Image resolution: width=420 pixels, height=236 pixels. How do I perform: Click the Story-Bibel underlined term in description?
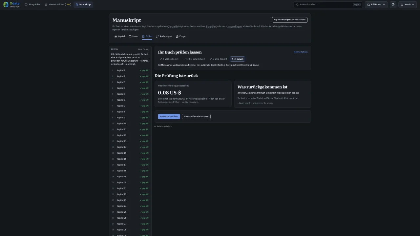[211, 26]
